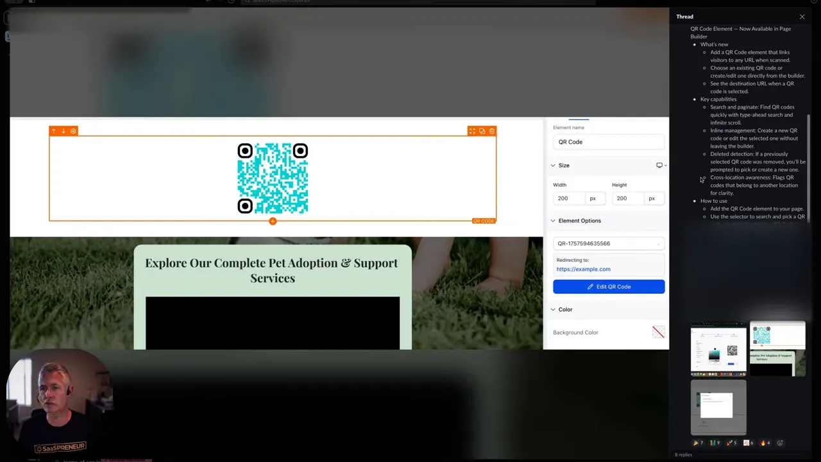
Task: Click the 'What's new' bullet text
Action: point(714,44)
